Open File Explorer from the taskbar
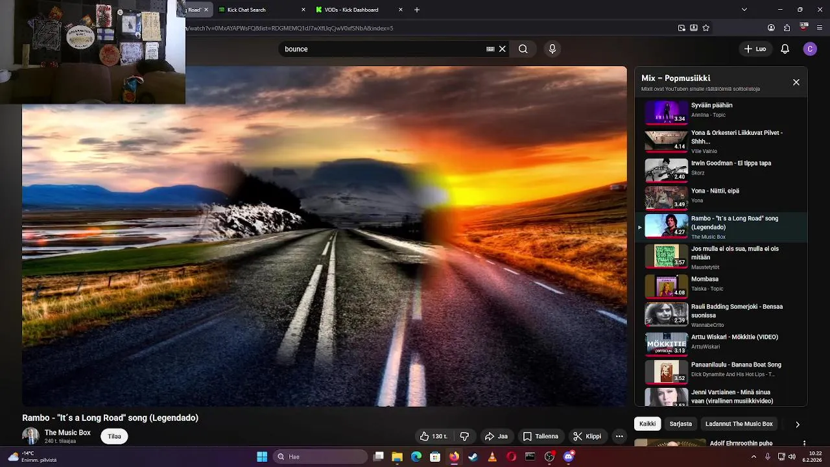This screenshot has height=467, width=830. click(397, 457)
